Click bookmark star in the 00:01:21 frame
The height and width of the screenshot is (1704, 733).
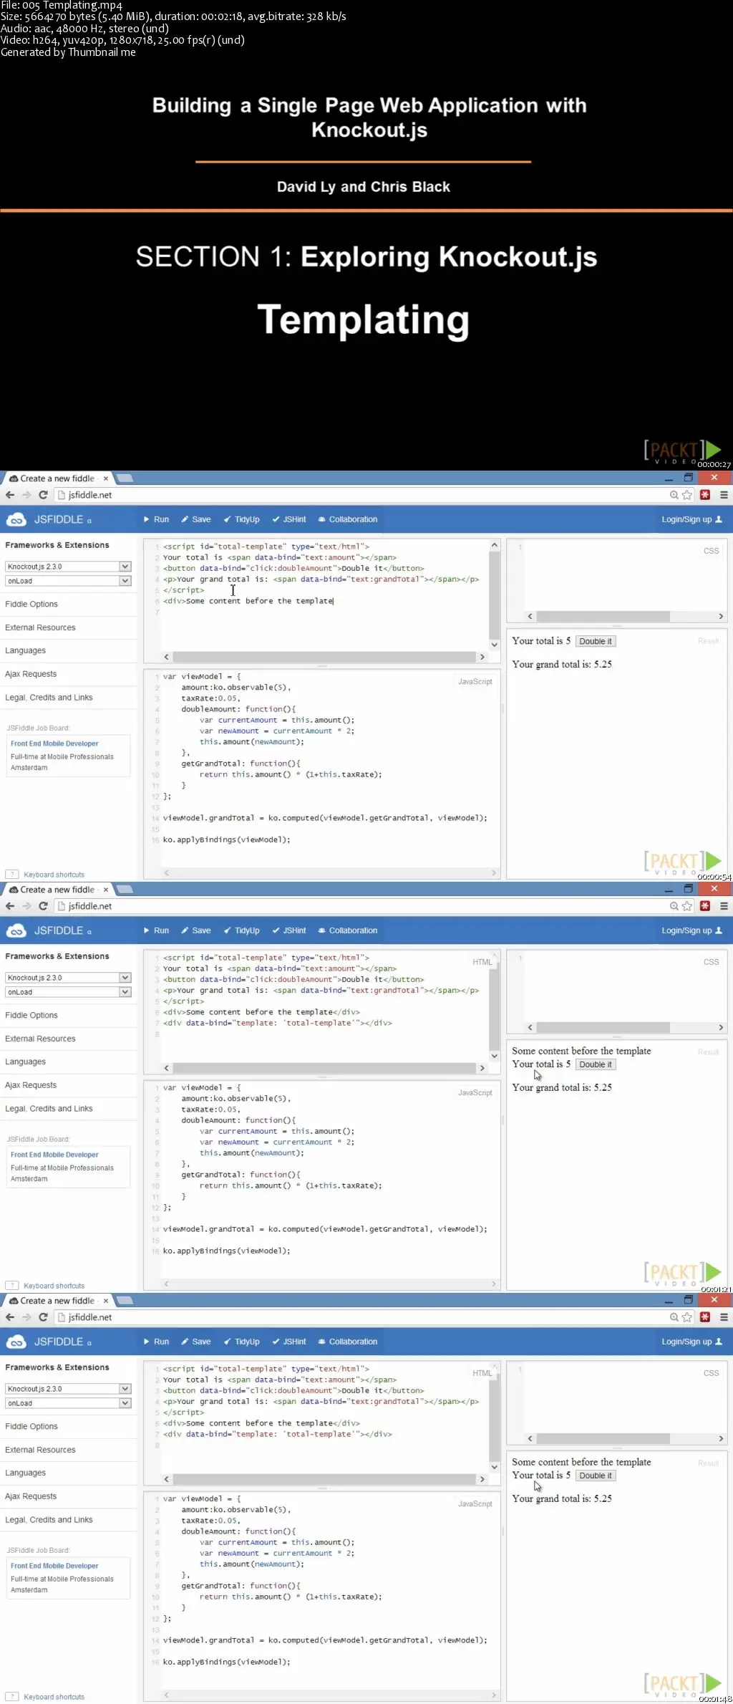pos(687,906)
